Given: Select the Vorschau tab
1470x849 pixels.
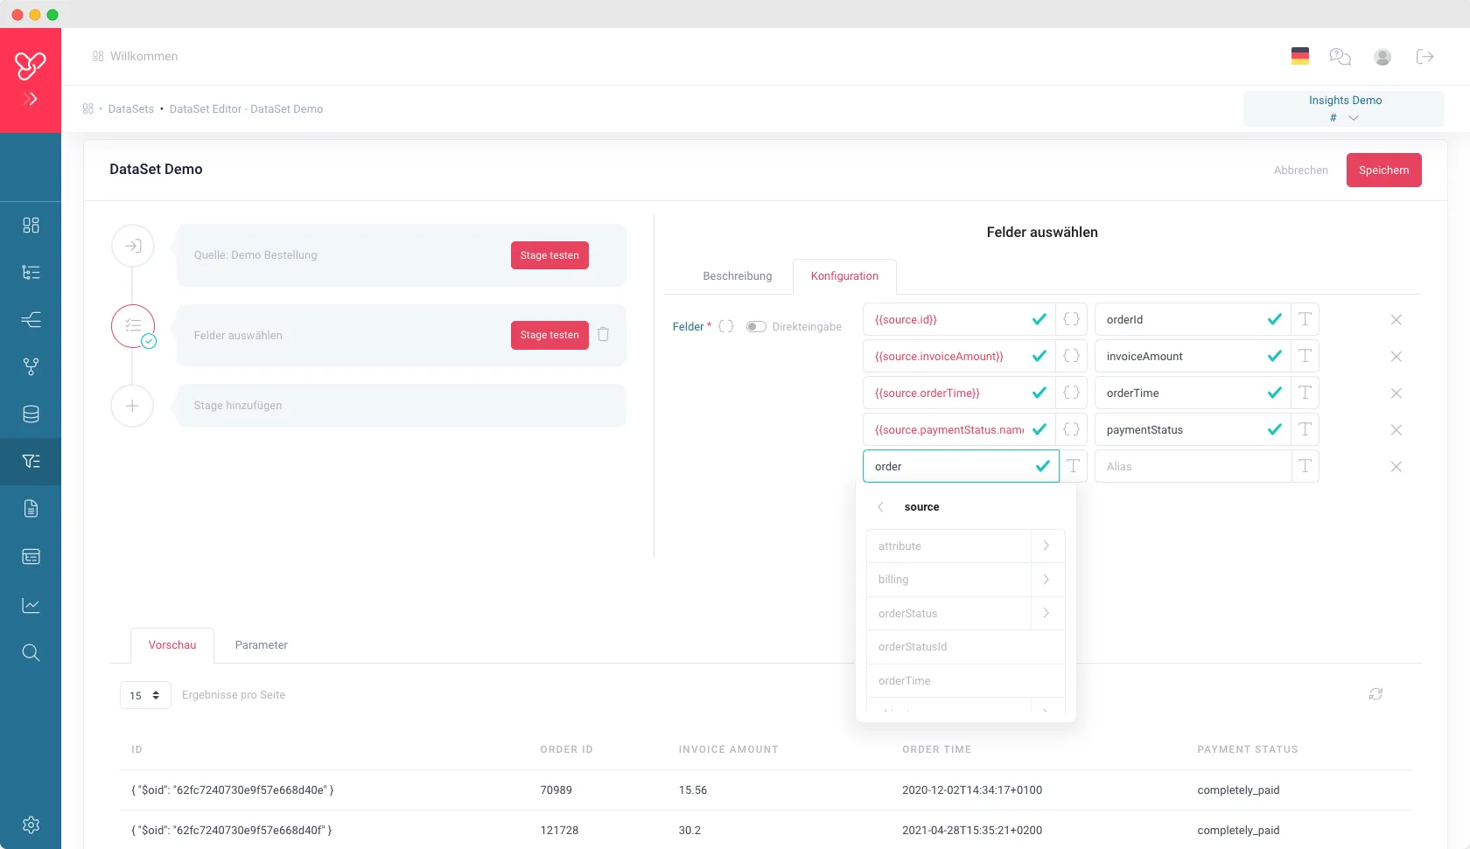Looking at the screenshot, I should pos(172,645).
